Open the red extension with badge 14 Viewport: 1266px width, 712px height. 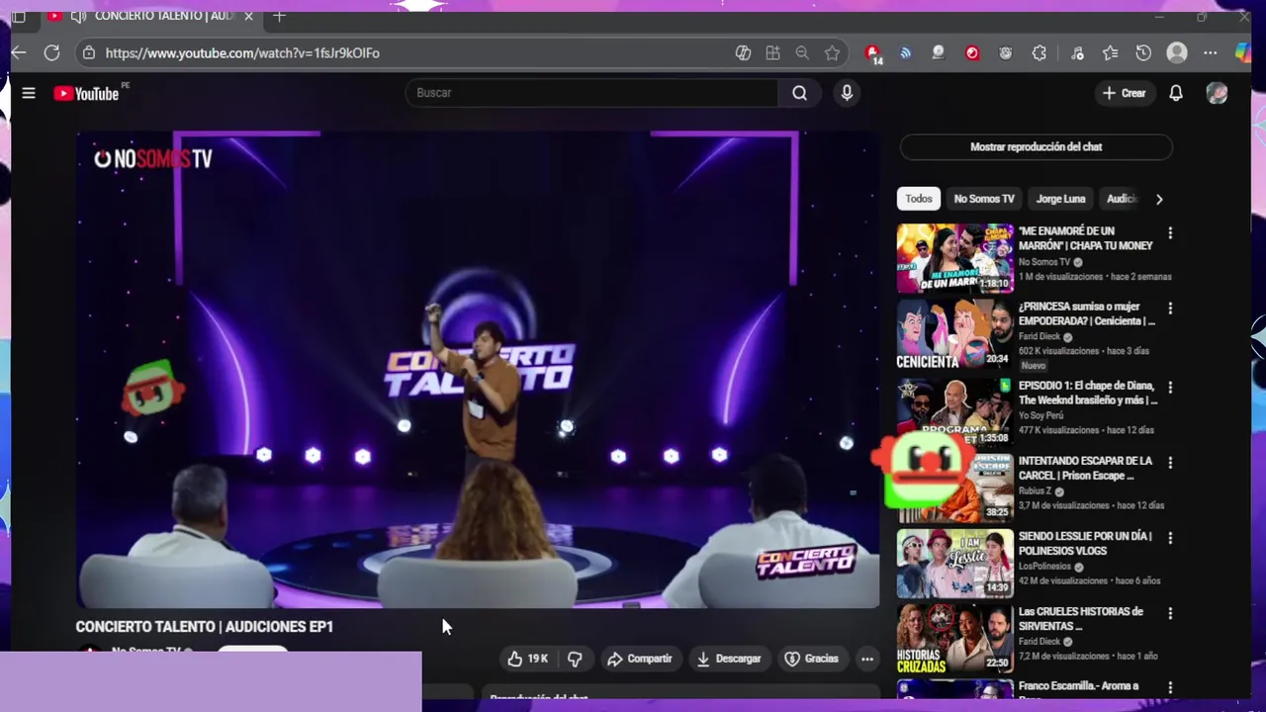pos(872,53)
